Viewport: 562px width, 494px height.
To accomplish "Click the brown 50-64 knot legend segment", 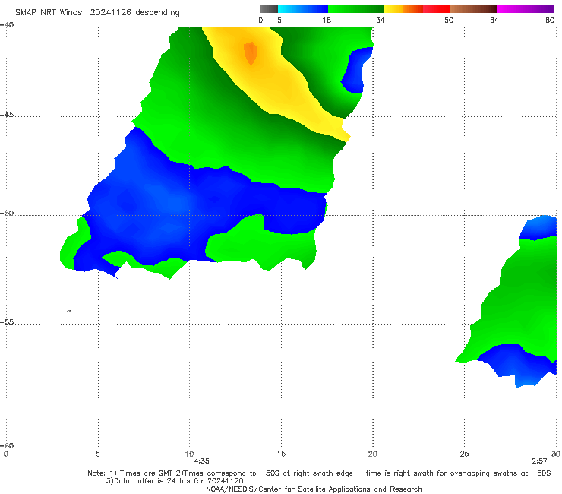I will click(473, 9).
